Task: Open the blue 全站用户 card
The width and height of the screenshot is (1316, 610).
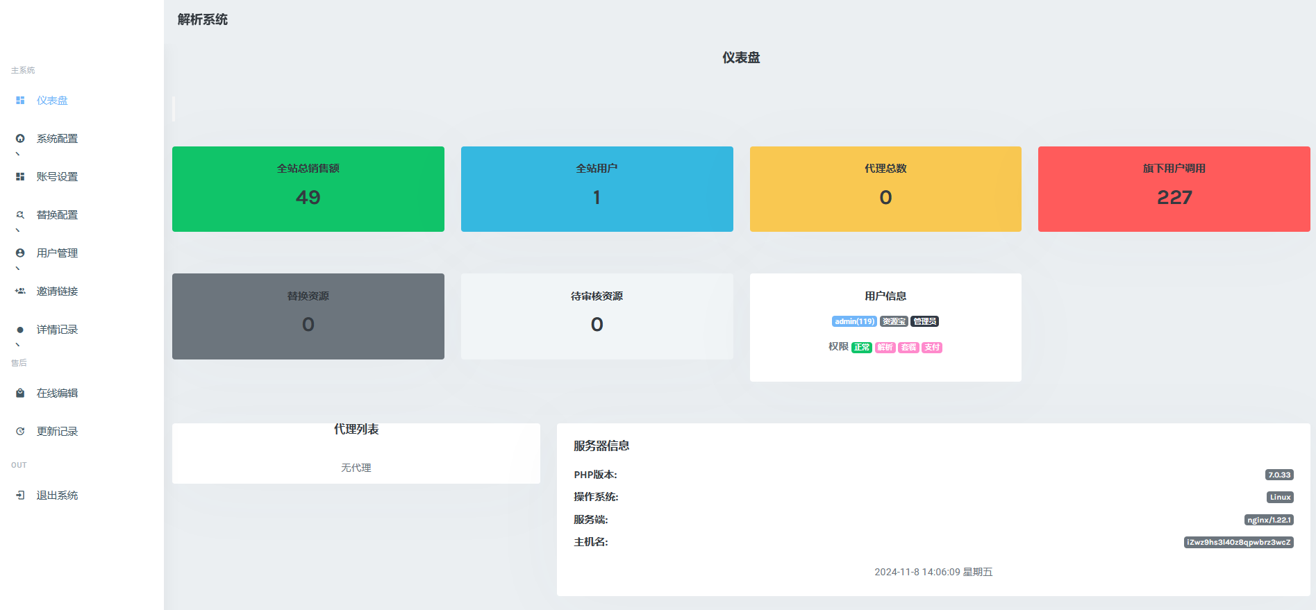Action: pyautogui.click(x=597, y=189)
